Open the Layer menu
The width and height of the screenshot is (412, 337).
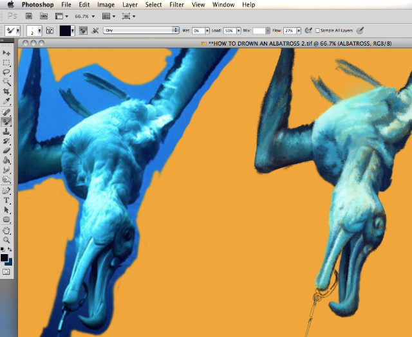coord(130,5)
